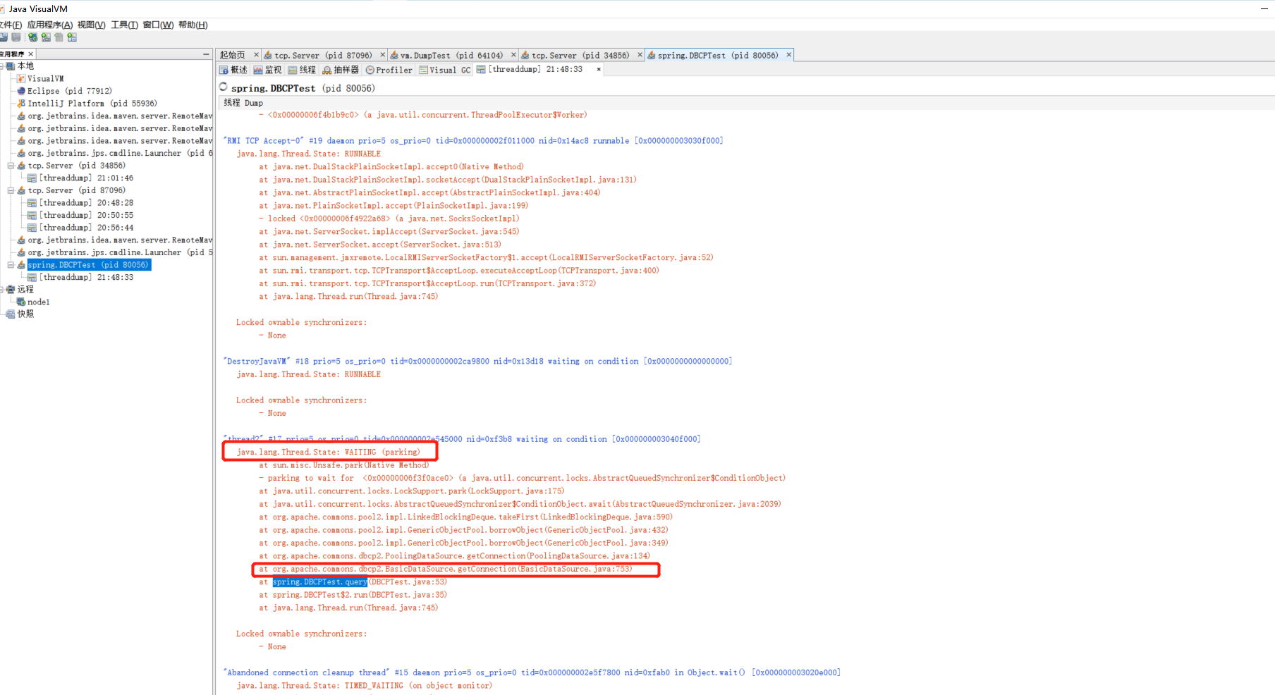Select the 监视 (Monitor) subtab icon
Image resolution: width=1275 pixels, height=695 pixels.
pyautogui.click(x=267, y=70)
